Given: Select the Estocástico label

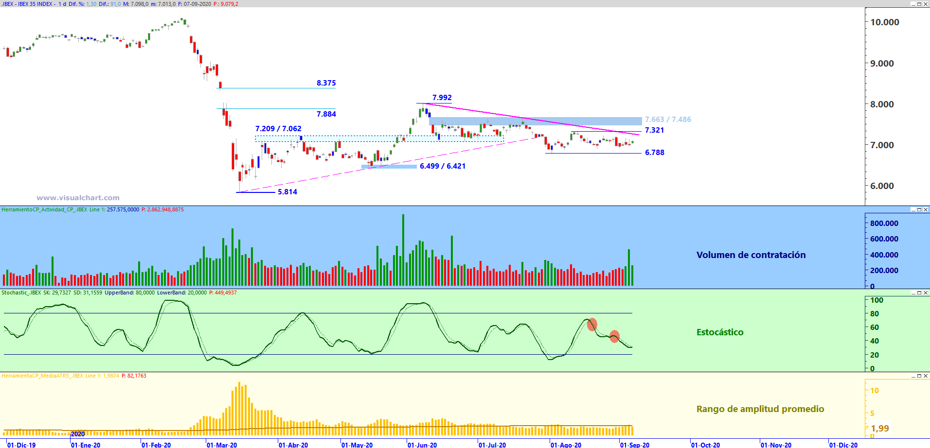Looking at the screenshot, I should click(x=720, y=332).
